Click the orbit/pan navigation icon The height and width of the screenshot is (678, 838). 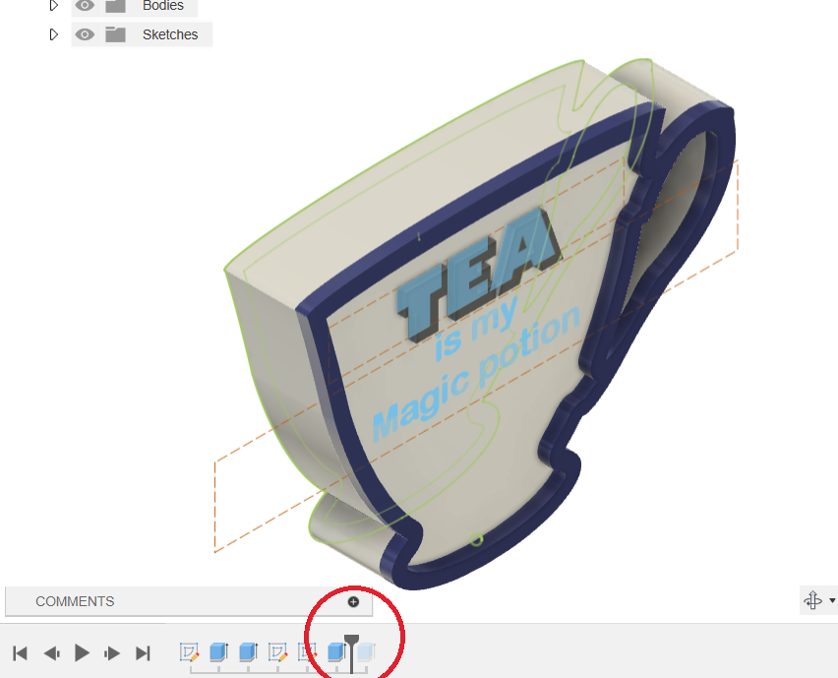point(812,600)
